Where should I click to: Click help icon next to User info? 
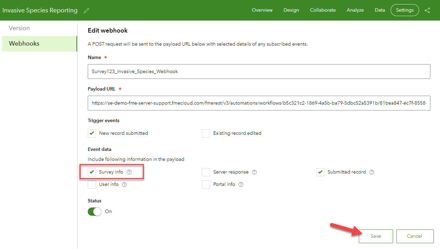tap(124, 185)
